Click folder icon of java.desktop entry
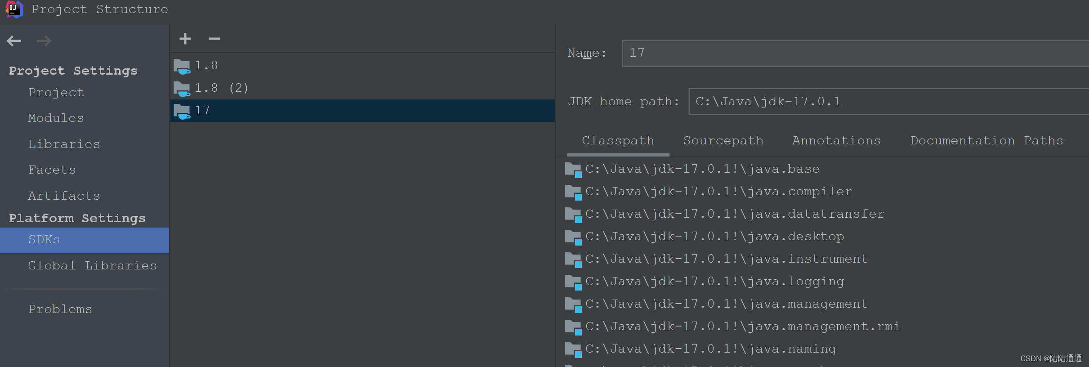Viewport: 1089px width, 367px height. pos(573,237)
